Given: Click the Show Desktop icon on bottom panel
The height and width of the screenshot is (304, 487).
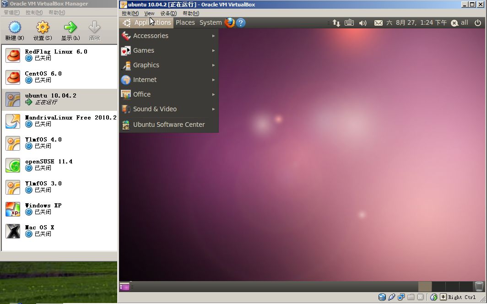Looking at the screenshot, I should point(124,287).
